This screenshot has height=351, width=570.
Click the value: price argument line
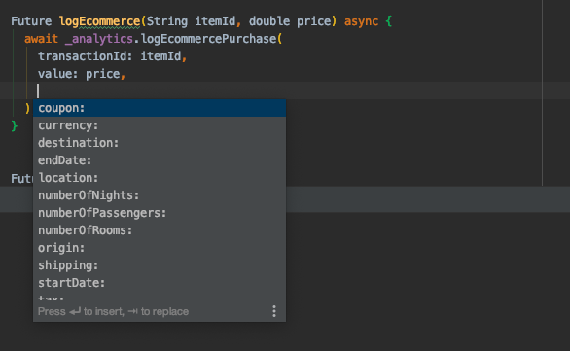(82, 74)
